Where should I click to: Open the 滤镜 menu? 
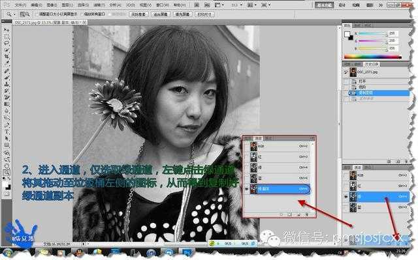[99, 5]
